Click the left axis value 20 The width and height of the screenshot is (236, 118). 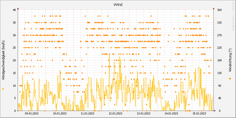[14, 60]
